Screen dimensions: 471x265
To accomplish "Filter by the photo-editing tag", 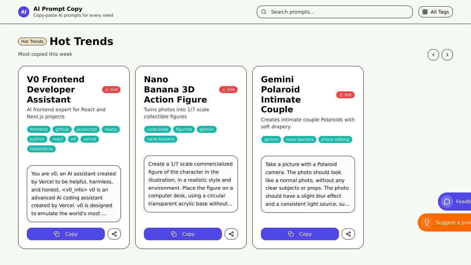I will 335,139.
